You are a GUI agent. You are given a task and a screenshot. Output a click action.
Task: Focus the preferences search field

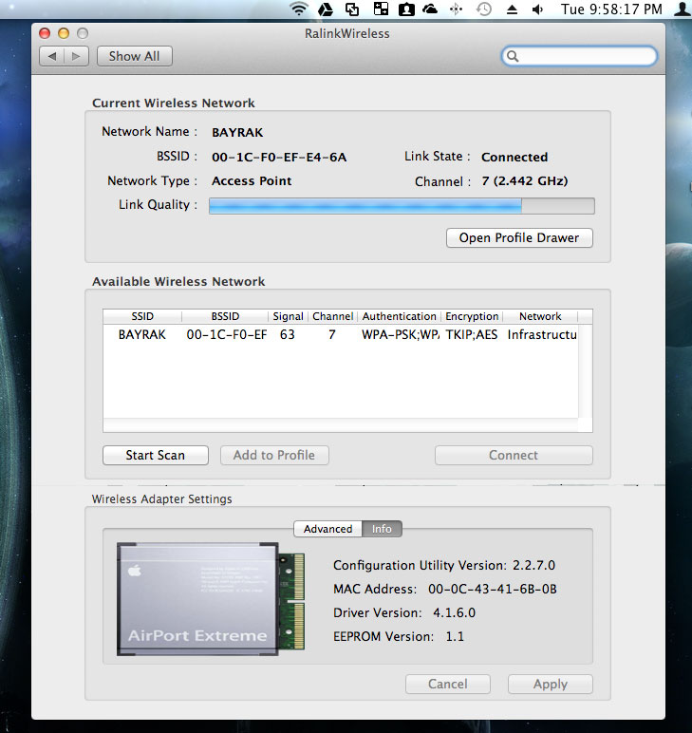(579, 56)
